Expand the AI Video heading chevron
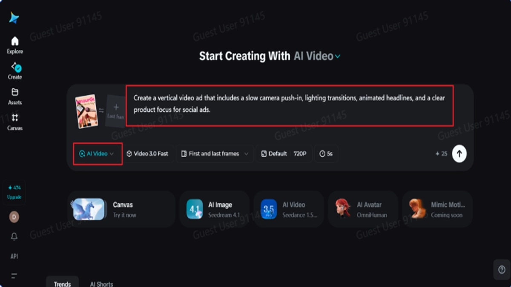This screenshot has height=287, width=511. (x=338, y=57)
